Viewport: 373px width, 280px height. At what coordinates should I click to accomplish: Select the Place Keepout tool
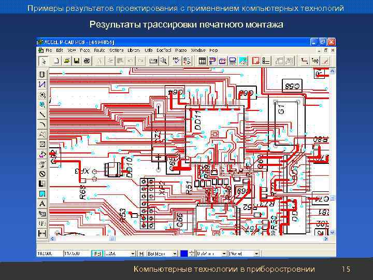tap(42, 174)
